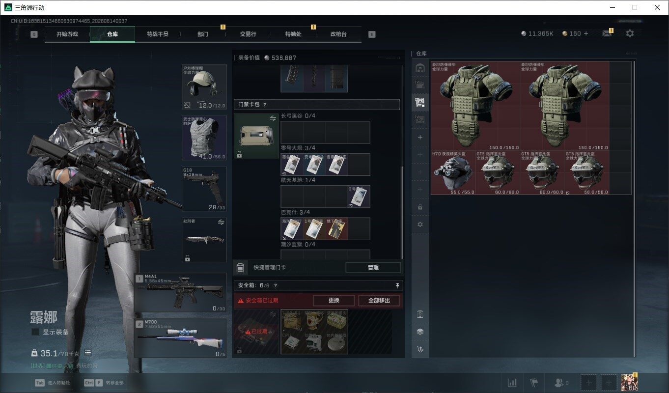This screenshot has height=393, width=669.
Task: Open the settings gear in top bar
Action: coord(630,33)
